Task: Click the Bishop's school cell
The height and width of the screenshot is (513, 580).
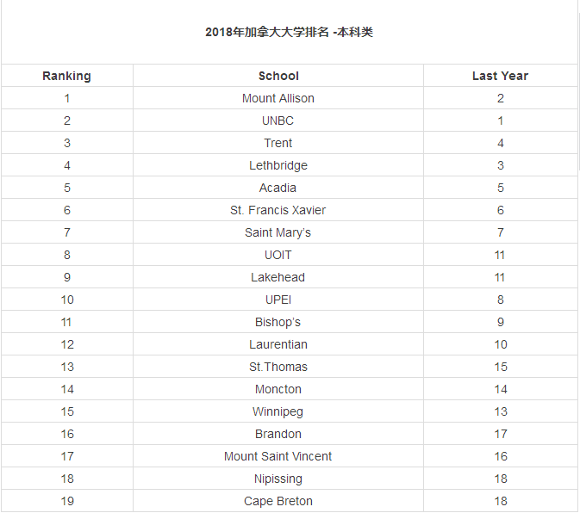Action: [278, 322]
